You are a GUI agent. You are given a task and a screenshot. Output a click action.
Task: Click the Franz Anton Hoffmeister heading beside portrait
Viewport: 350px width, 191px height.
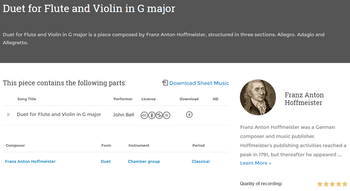(x=304, y=99)
